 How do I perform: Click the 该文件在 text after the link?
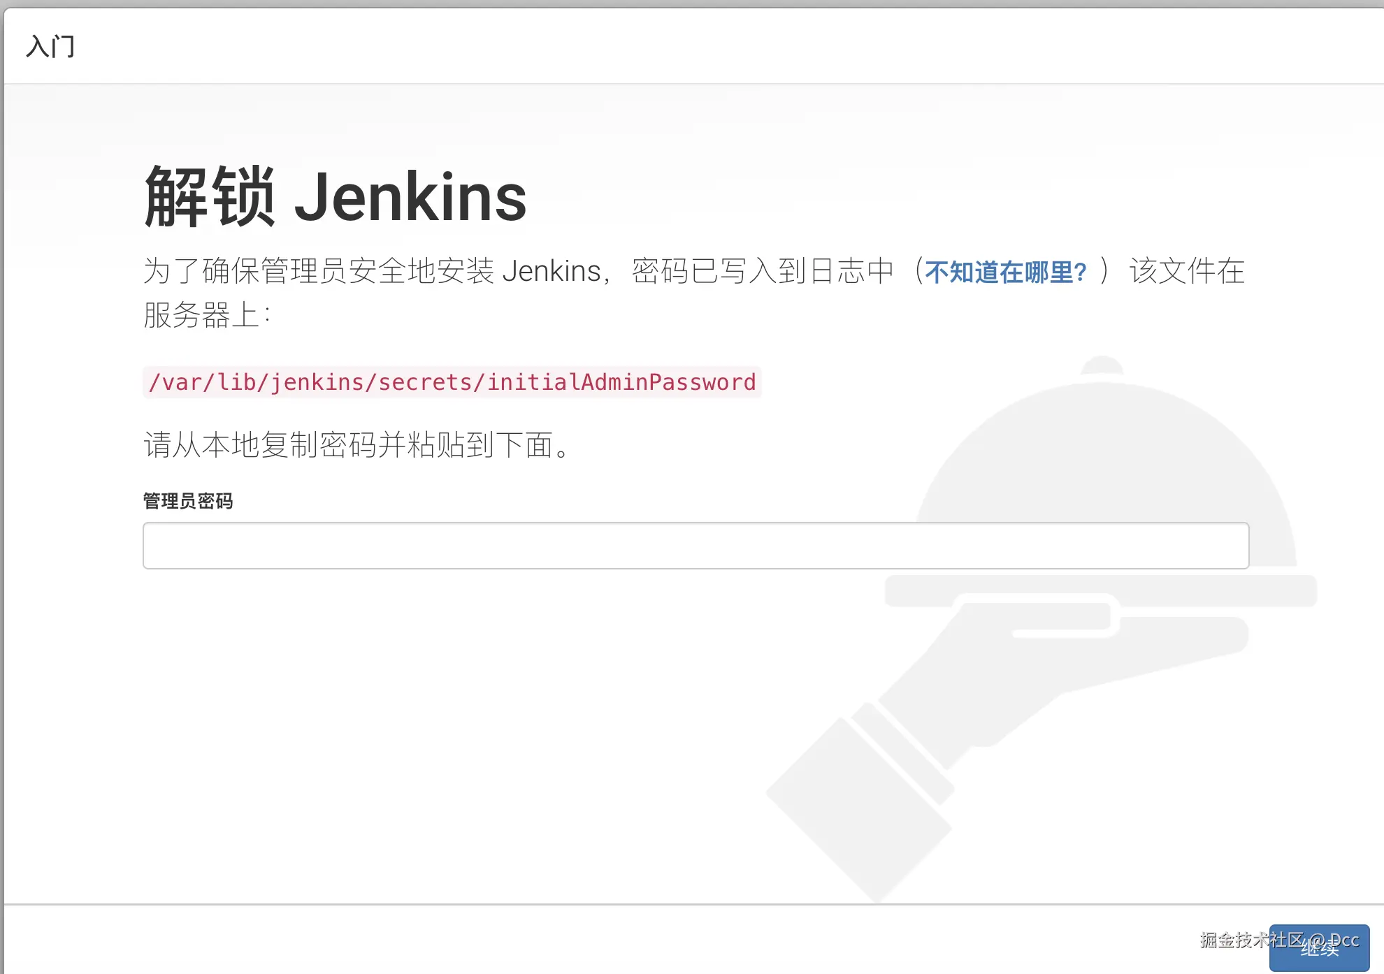click(1187, 271)
